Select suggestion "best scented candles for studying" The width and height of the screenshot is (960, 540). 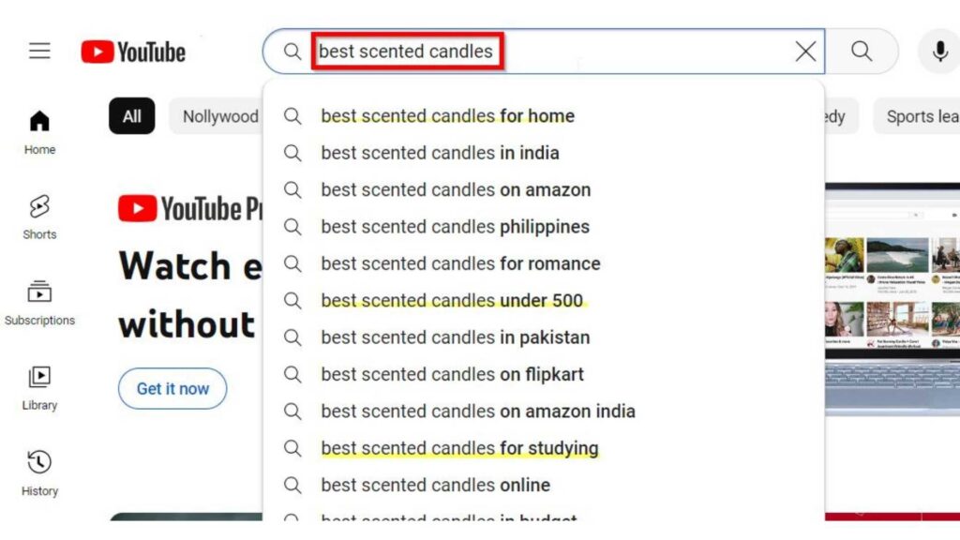click(x=459, y=448)
